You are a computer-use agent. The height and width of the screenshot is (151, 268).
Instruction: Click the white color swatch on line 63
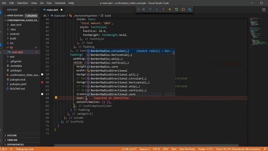coord(42,94)
